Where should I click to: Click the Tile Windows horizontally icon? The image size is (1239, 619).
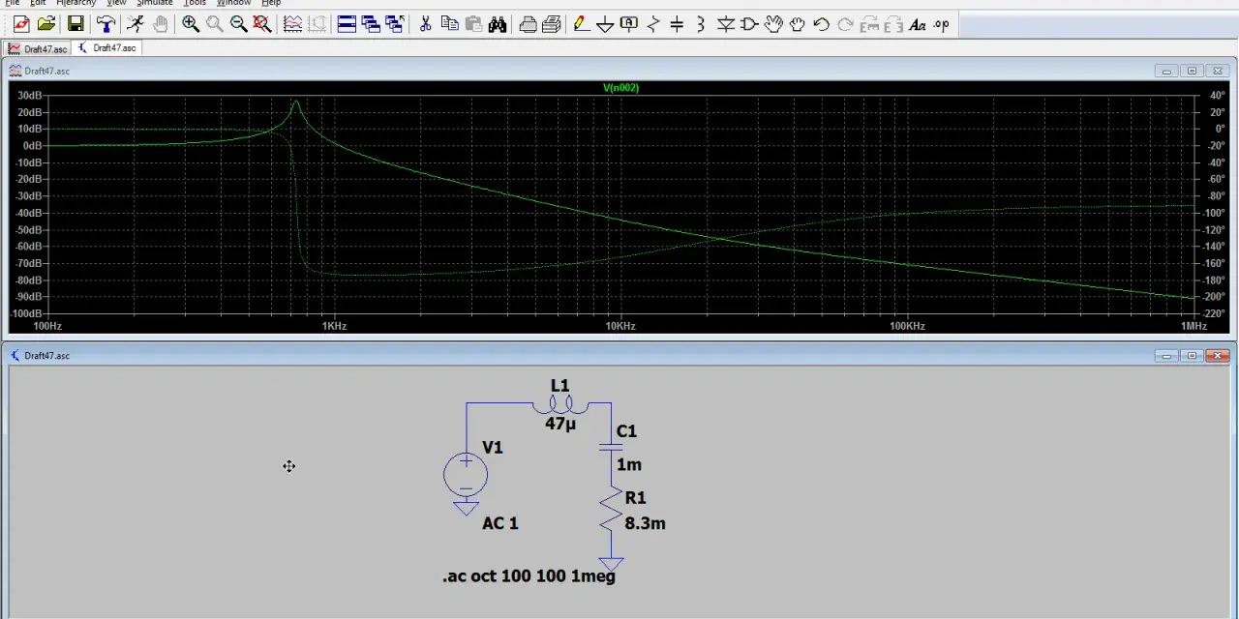(347, 24)
